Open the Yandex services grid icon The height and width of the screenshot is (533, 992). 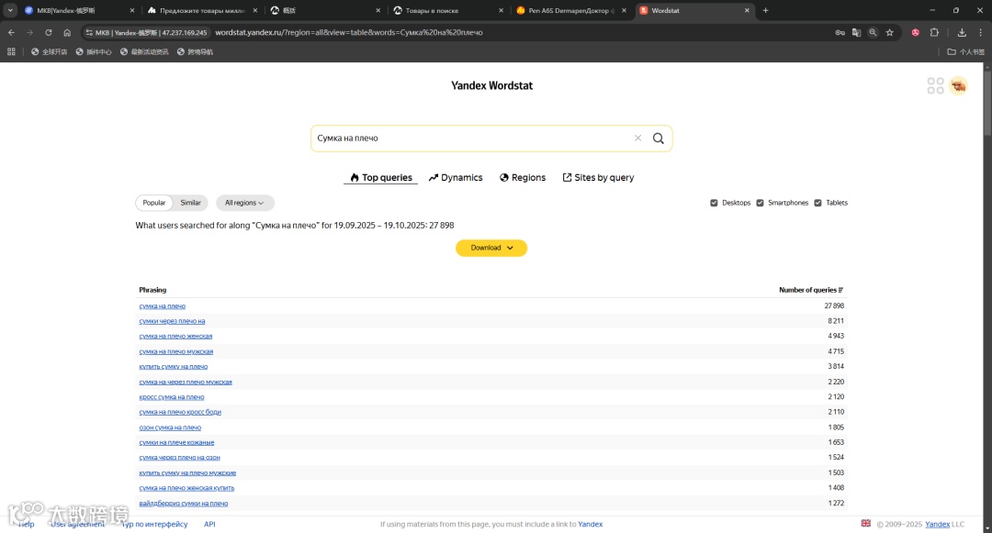tap(935, 86)
